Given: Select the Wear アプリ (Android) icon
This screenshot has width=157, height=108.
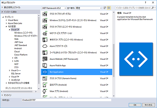Looking at the screenshot, I should coord(44,91).
